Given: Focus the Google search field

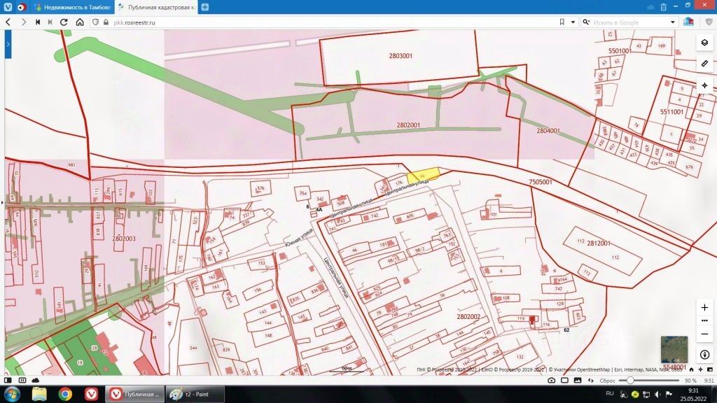Looking at the screenshot, I should coord(629,22).
